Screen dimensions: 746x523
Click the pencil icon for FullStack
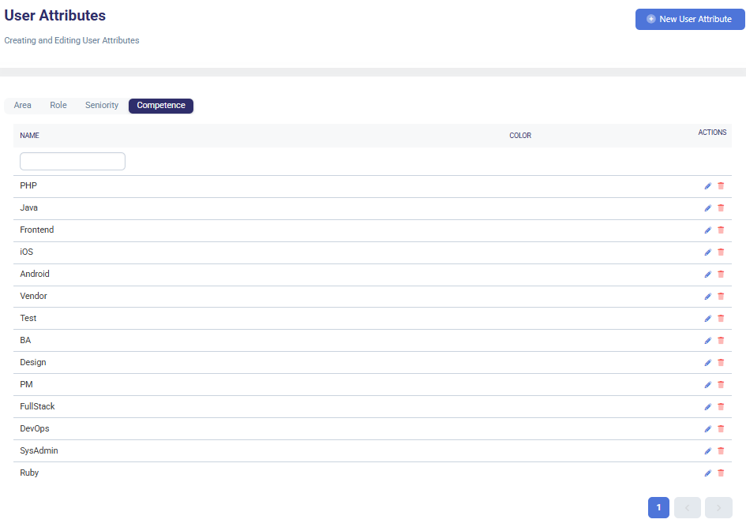pyautogui.click(x=707, y=407)
